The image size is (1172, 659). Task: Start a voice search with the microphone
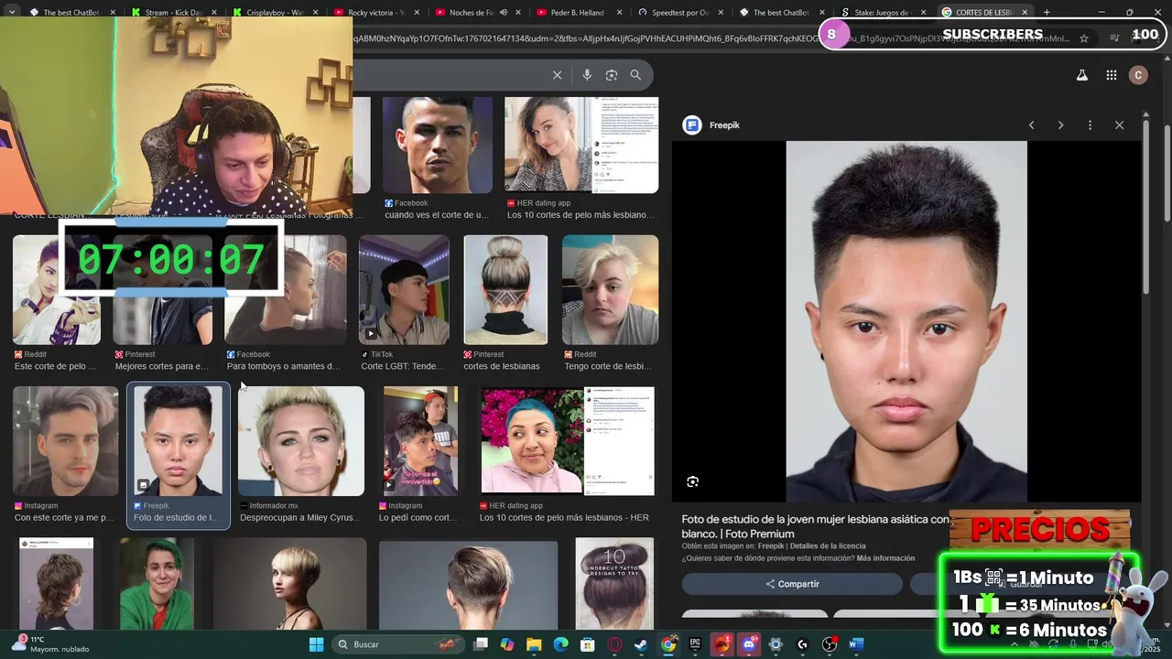pyautogui.click(x=587, y=75)
